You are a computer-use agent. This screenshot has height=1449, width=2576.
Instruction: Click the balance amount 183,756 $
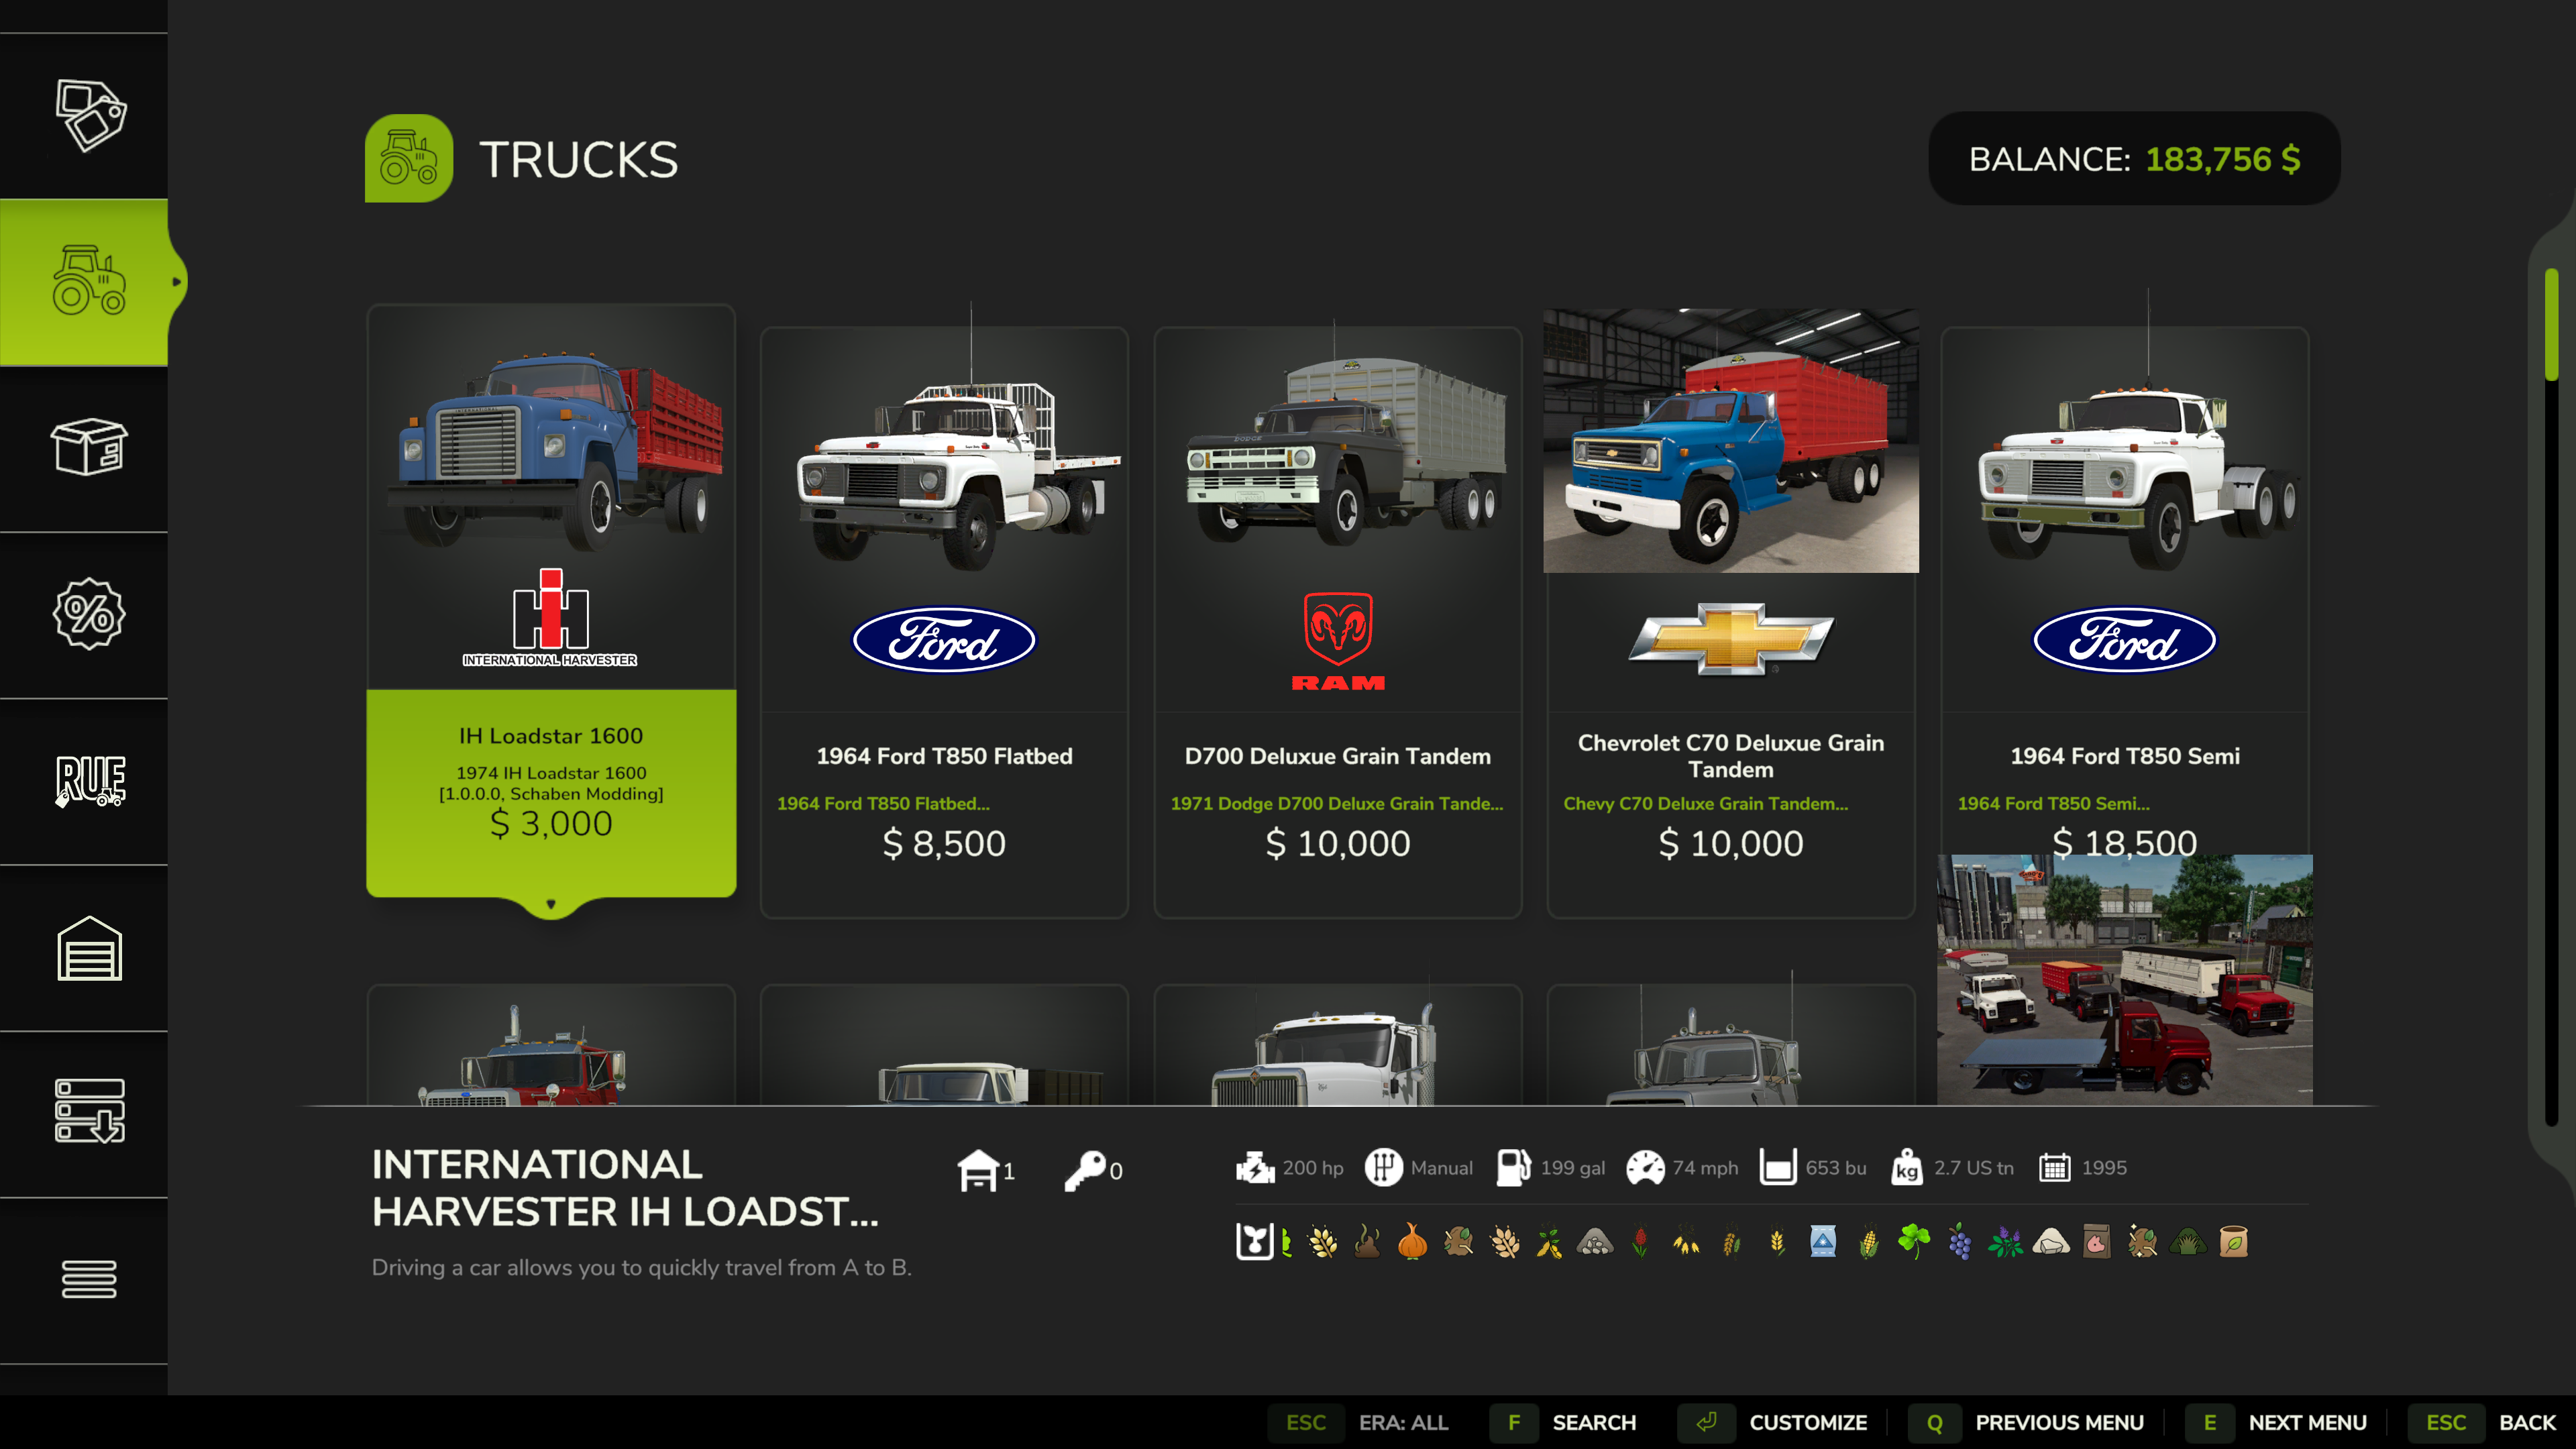tap(2223, 159)
